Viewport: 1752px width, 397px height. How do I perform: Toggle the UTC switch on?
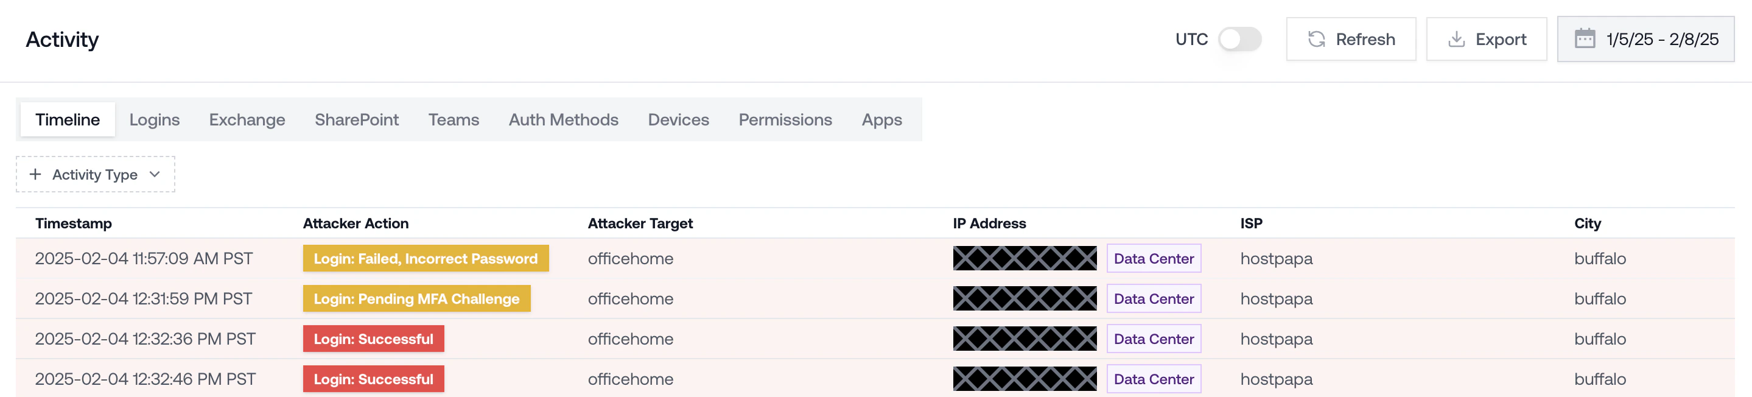(1238, 40)
